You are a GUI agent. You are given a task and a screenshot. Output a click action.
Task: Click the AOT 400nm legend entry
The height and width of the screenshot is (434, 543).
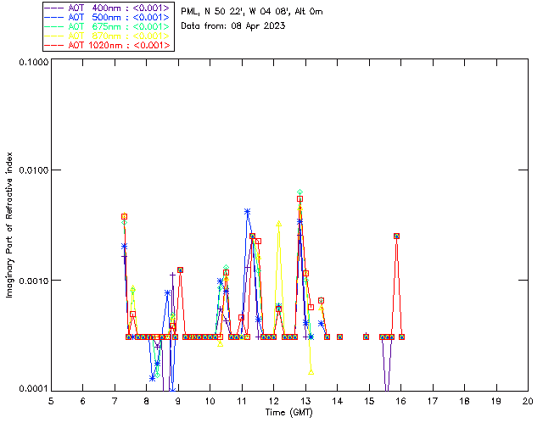(108, 8)
